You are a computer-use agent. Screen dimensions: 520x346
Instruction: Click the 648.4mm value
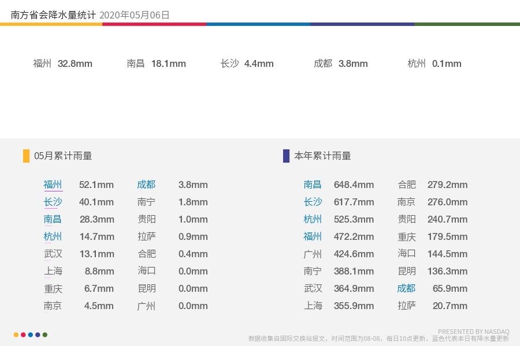(x=354, y=185)
